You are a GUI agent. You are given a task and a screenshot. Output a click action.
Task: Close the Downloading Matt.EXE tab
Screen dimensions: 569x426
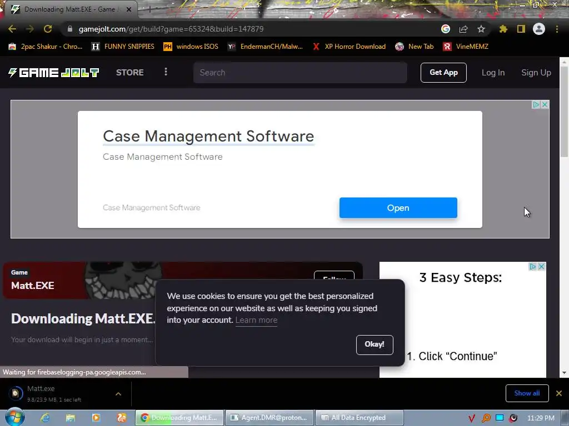[x=129, y=9]
